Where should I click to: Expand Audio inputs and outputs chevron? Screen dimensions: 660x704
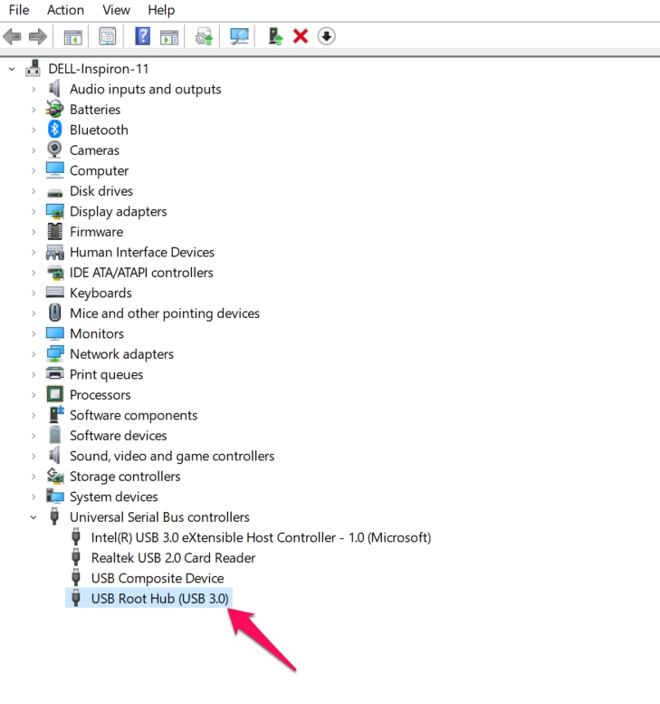33,90
